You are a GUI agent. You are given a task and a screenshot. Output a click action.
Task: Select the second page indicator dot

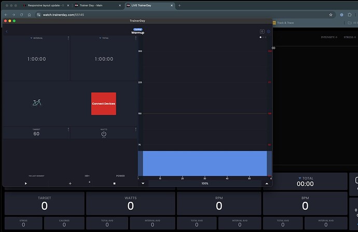tap(263, 37)
